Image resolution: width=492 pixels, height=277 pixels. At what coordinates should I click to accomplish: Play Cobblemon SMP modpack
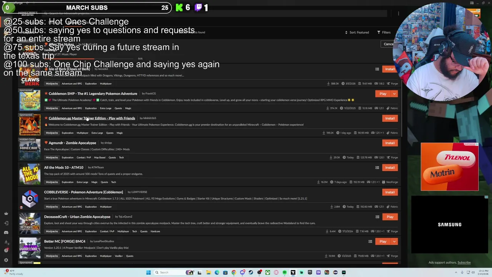click(383, 94)
